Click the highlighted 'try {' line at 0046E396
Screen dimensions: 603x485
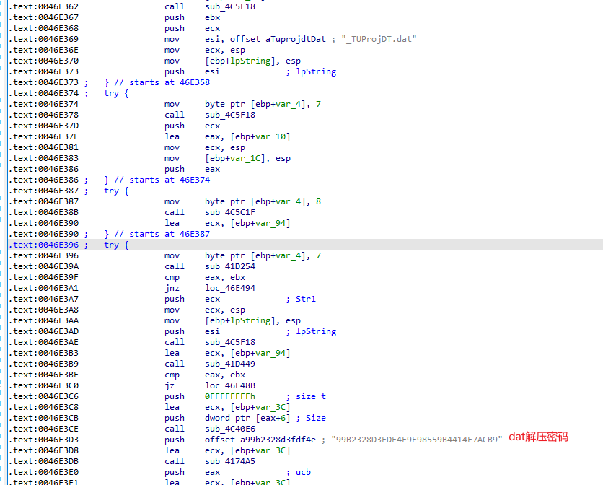pos(116,245)
